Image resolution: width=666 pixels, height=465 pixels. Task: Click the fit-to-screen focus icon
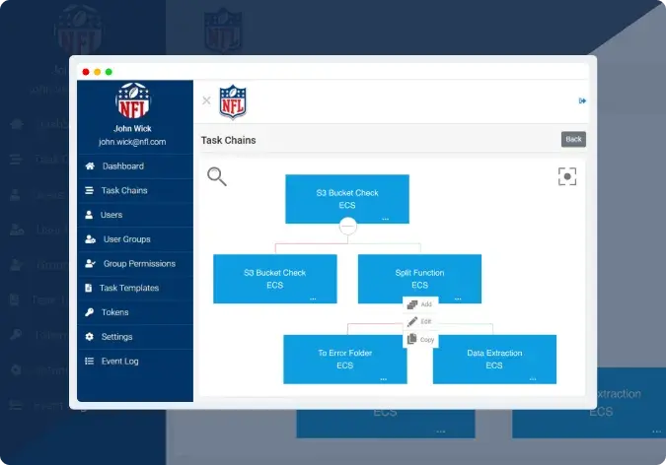click(566, 176)
